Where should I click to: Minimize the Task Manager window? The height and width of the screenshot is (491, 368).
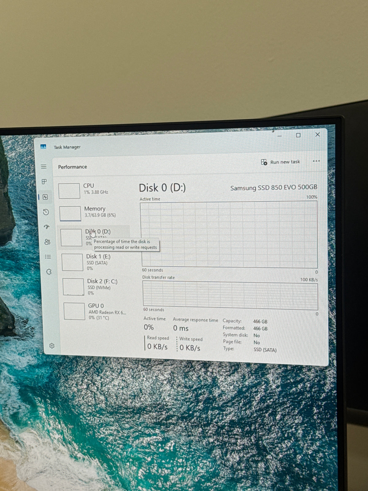tap(279, 135)
